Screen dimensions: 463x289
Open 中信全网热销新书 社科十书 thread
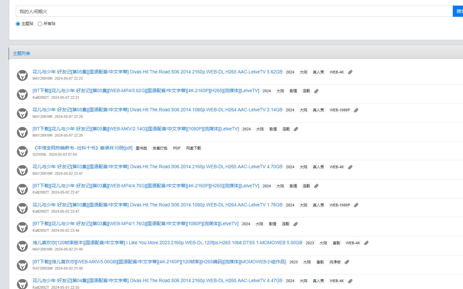(83, 148)
